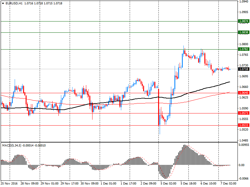Click the 1 Dec 17:00 time label
This screenshot has height=187, width=250.
click(x=128, y=184)
